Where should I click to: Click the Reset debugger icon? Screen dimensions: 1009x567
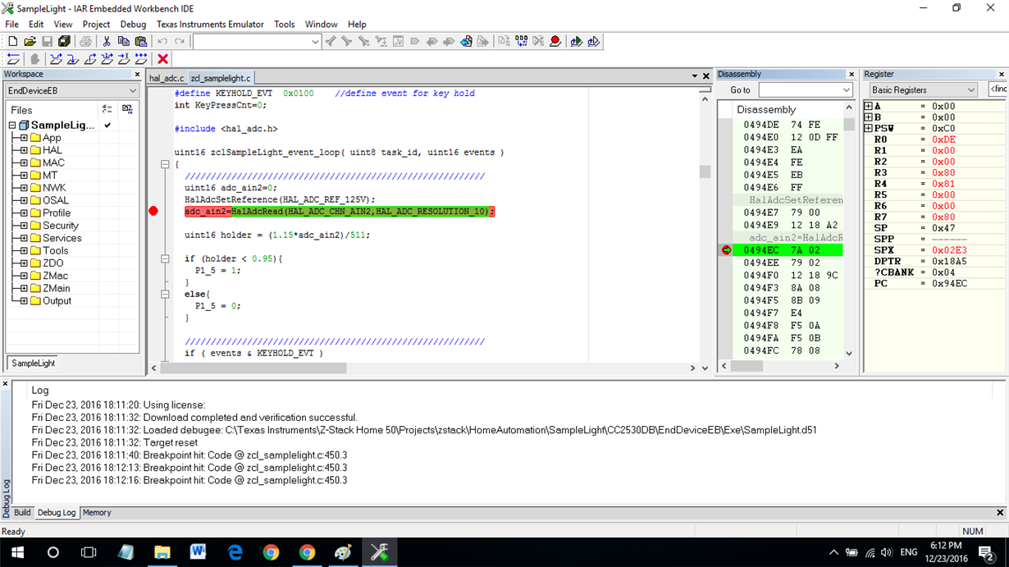coord(13,59)
